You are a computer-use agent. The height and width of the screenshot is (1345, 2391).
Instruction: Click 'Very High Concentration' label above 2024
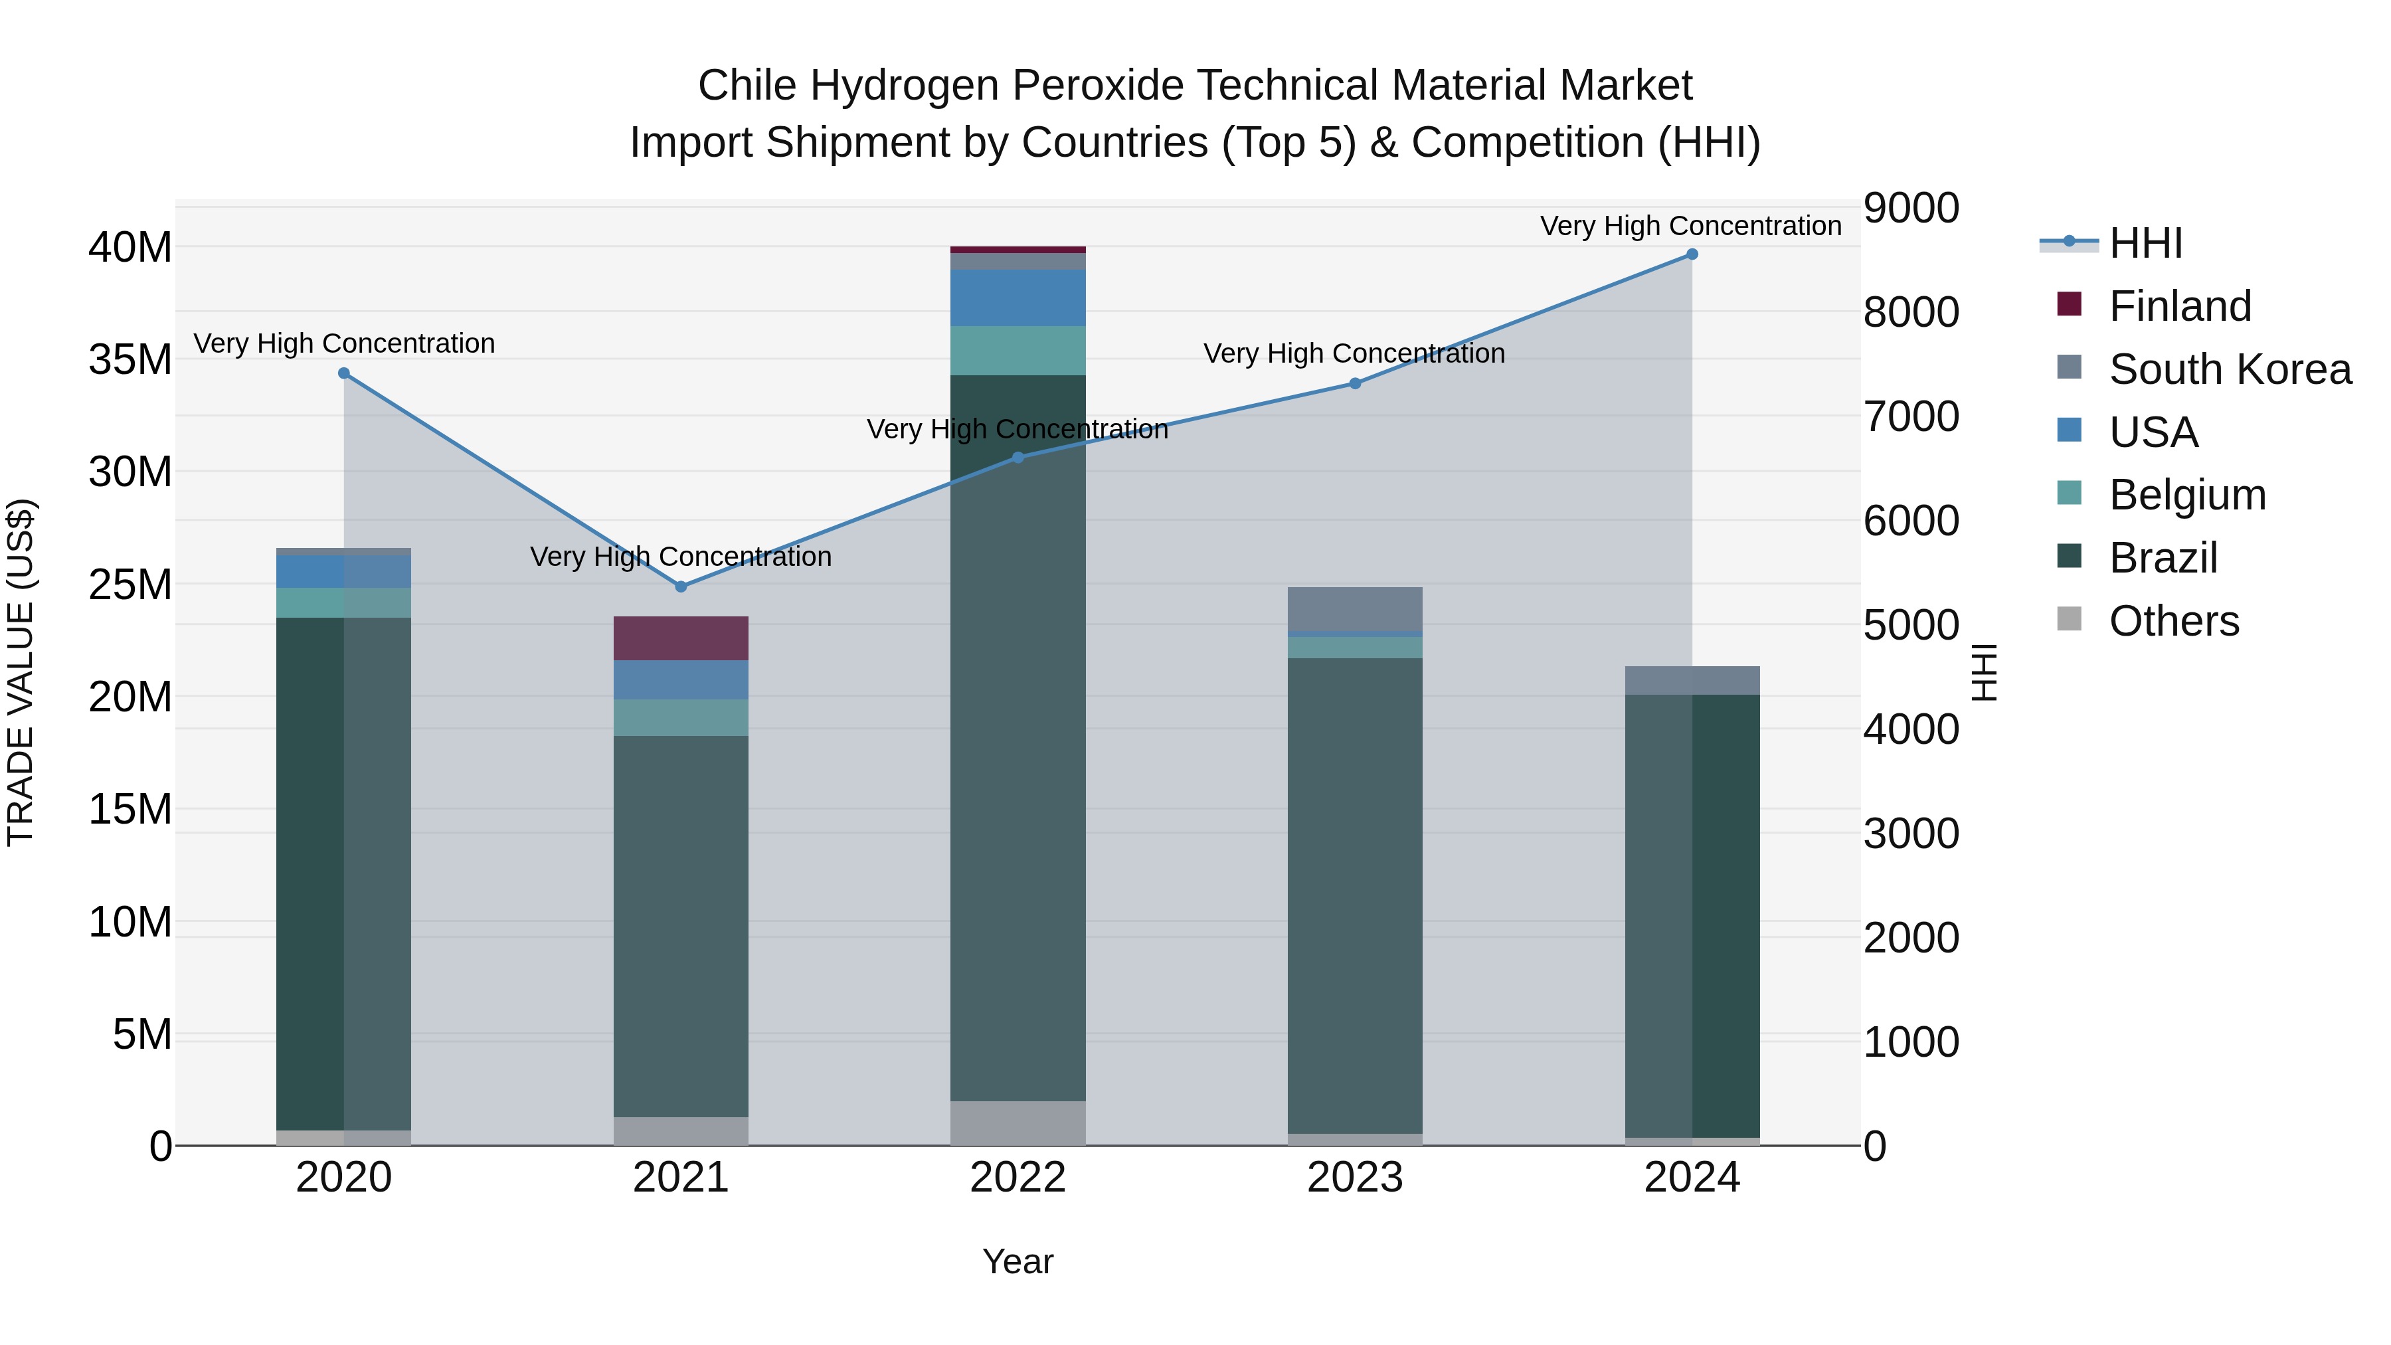pos(1691,226)
